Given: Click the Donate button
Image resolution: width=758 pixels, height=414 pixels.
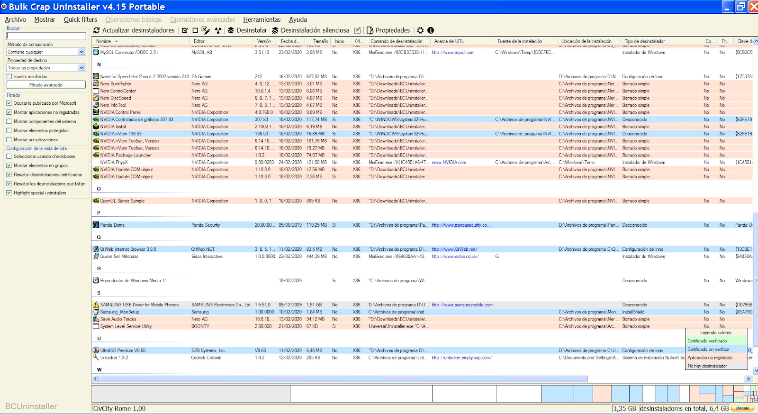Looking at the screenshot, I should (742, 408).
